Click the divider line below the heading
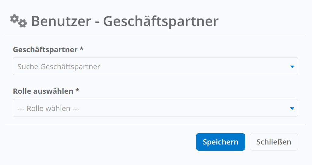Image resolution: width=312 pixels, height=165 pixels. coord(155,36)
